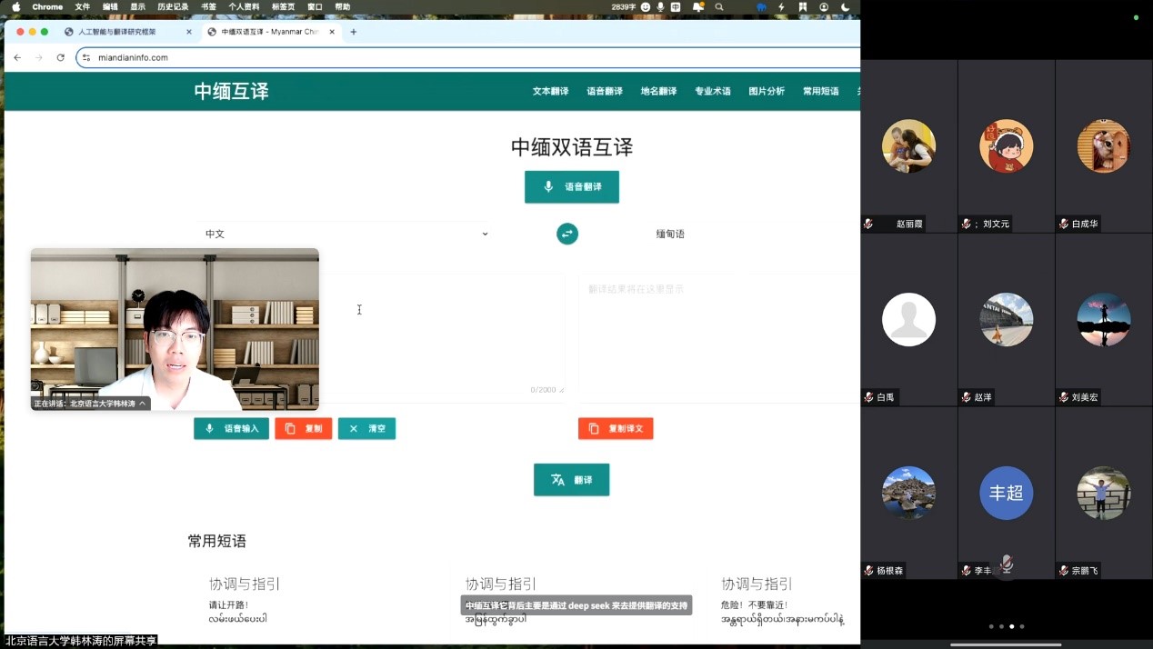The image size is (1153, 649).
Task: Click 复制译文 copy translation button
Action: click(x=616, y=428)
